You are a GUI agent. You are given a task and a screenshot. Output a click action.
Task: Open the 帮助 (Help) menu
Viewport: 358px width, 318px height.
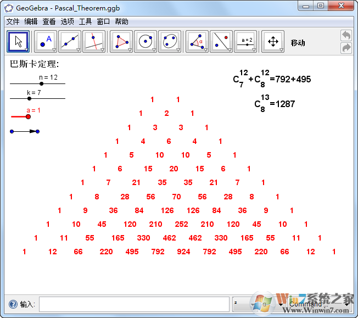[x=121, y=22]
